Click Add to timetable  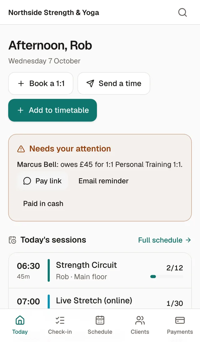(x=52, y=110)
